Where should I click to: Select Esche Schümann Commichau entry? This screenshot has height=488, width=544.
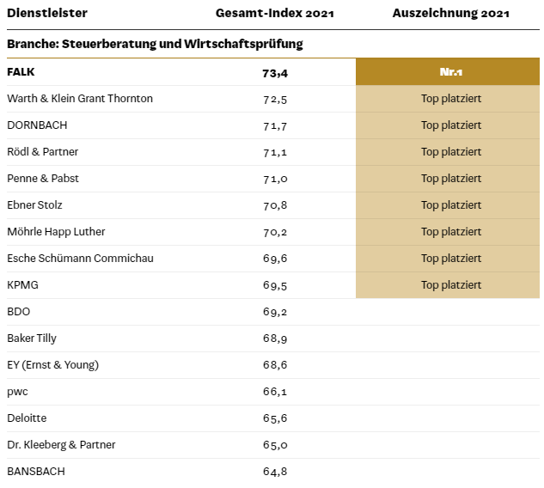80,259
